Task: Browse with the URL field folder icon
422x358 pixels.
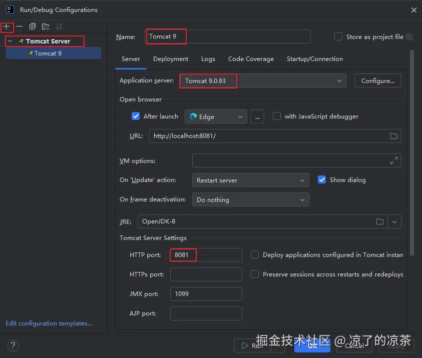Action: click(x=394, y=136)
